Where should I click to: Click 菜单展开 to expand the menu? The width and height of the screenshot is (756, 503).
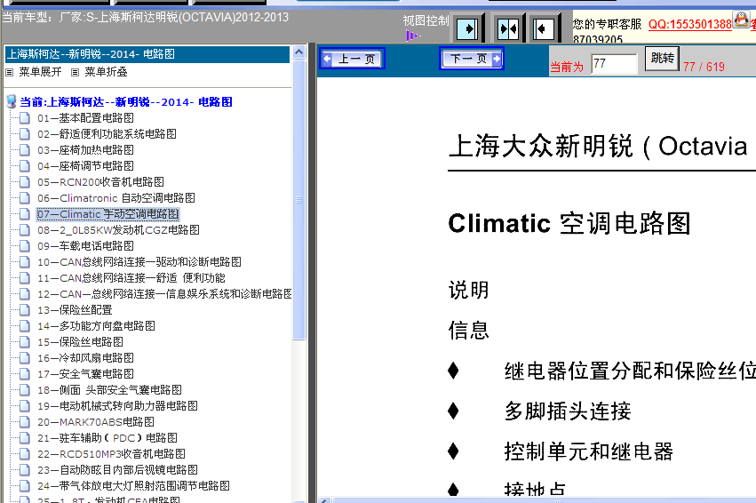point(40,72)
